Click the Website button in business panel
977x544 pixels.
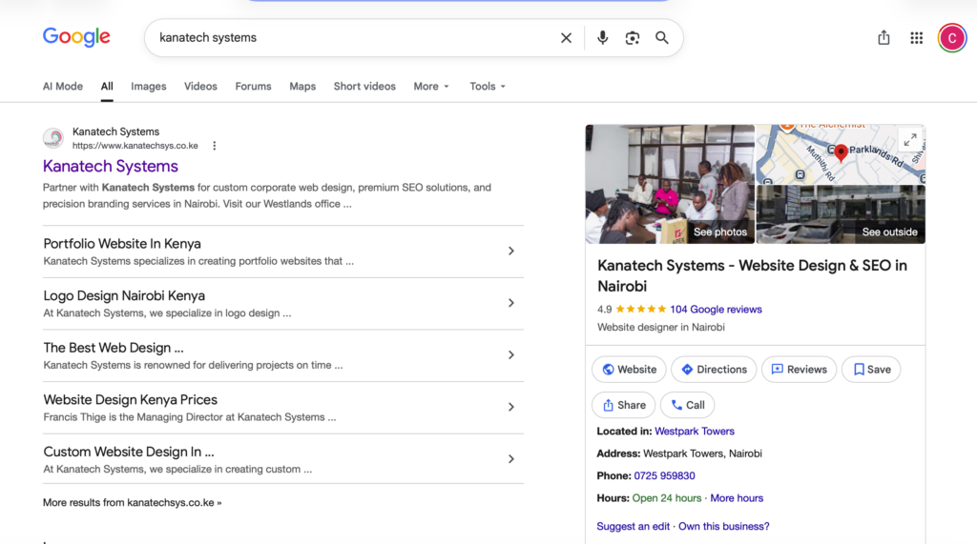click(629, 370)
